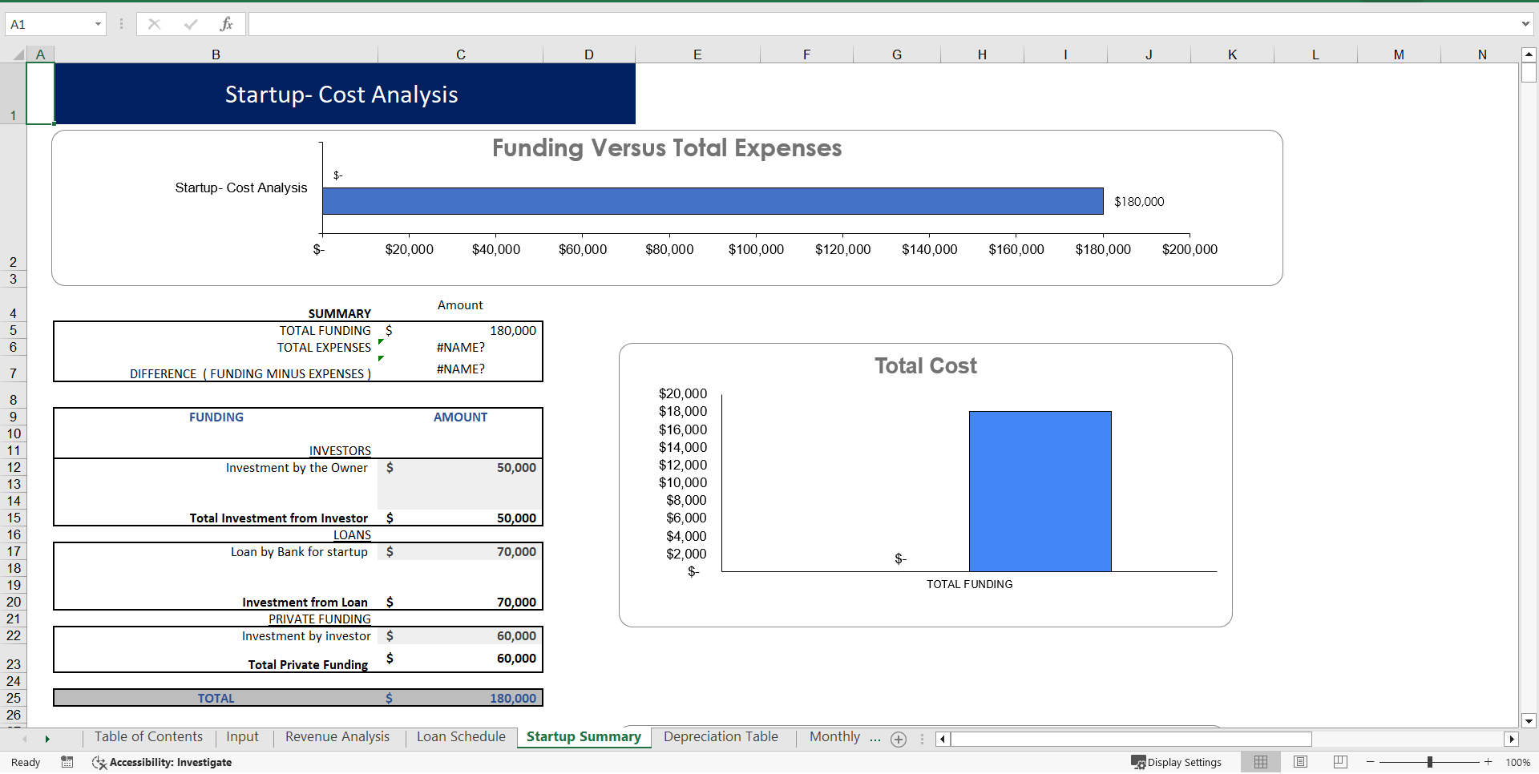The image size is (1539, 774).
Task: Select the Loan by Bank for startup label
Action: click(299, 551)
